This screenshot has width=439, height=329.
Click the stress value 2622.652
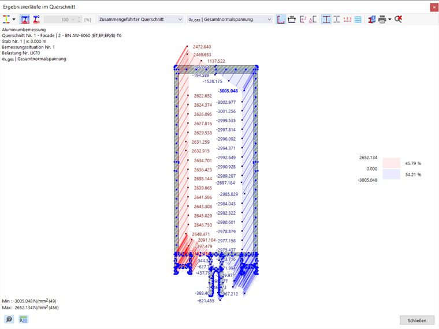tap(203, 96)
